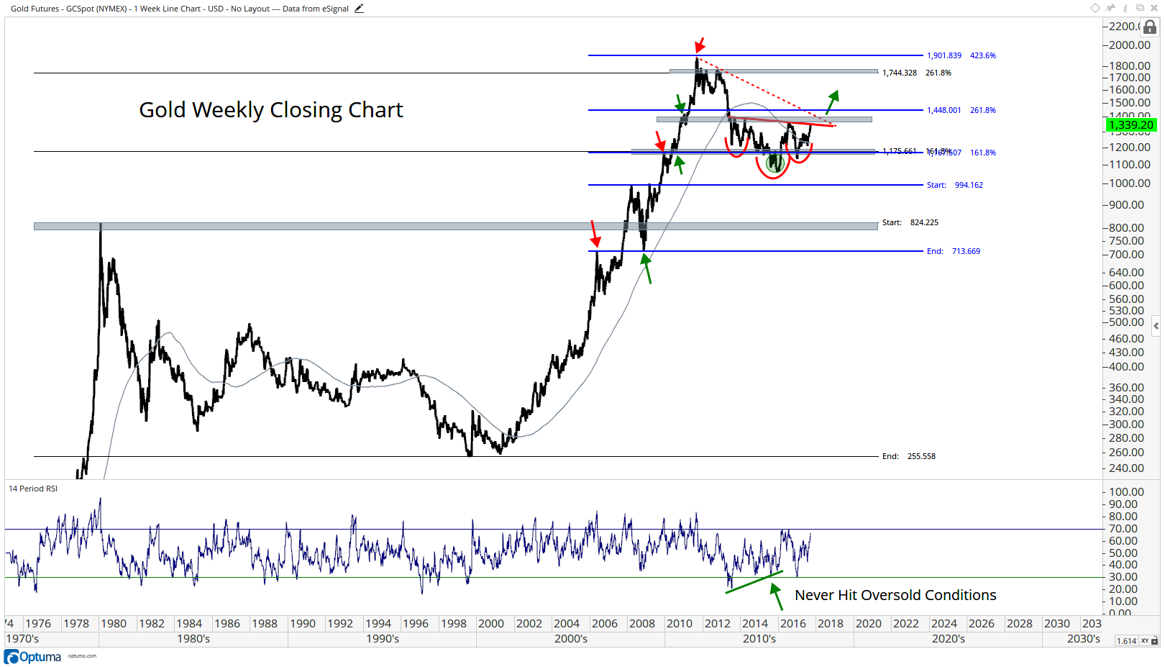Click the diamond icon in the chart header
Image resolution: width=1165 pixels, height=667 pixels.
pos(1095,7)
